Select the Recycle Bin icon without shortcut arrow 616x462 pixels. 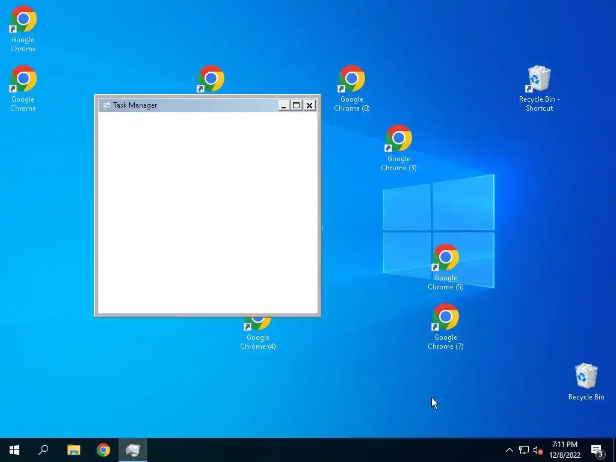tap(586, 382)
